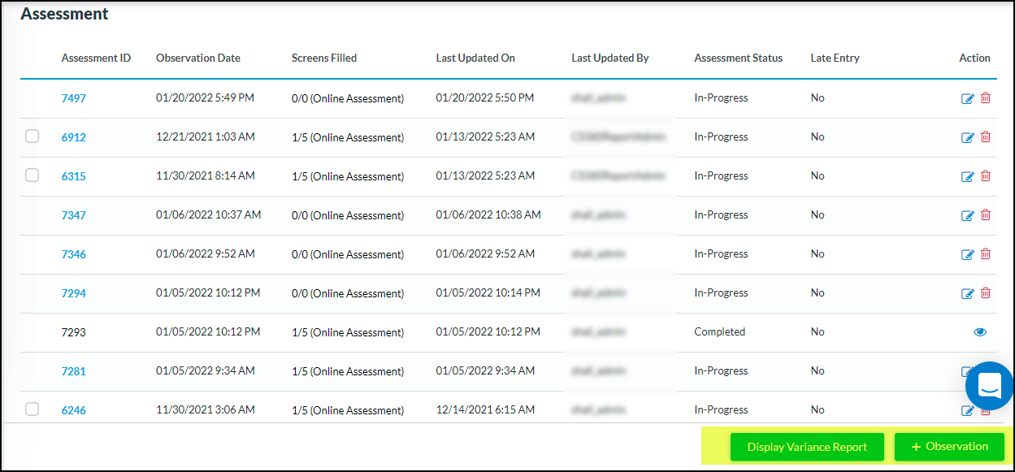Viewport: 1015px width, 472px height.
Task: Delete assessment 6315 with trash icon
Action: pos(986,176)
